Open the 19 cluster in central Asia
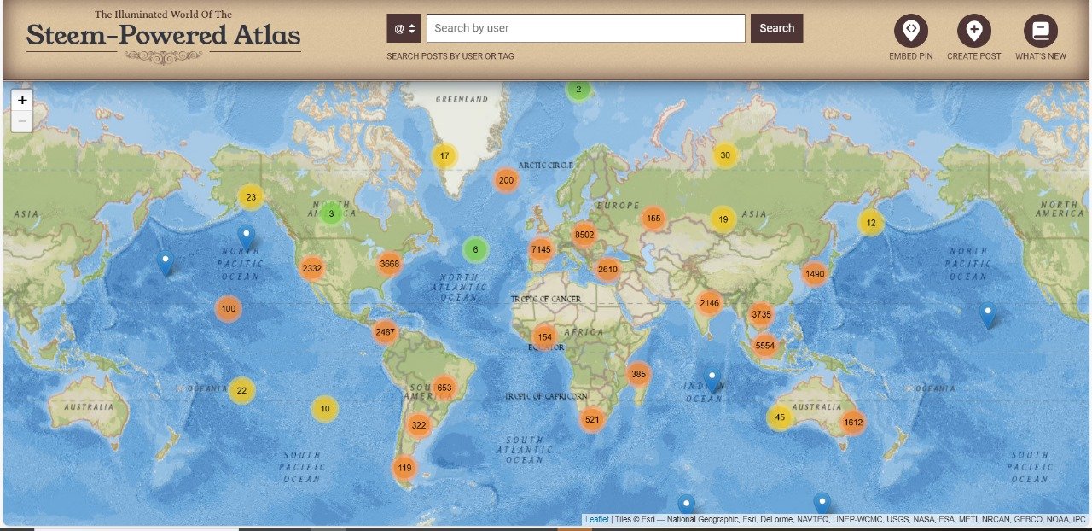 tap(723, 219)
